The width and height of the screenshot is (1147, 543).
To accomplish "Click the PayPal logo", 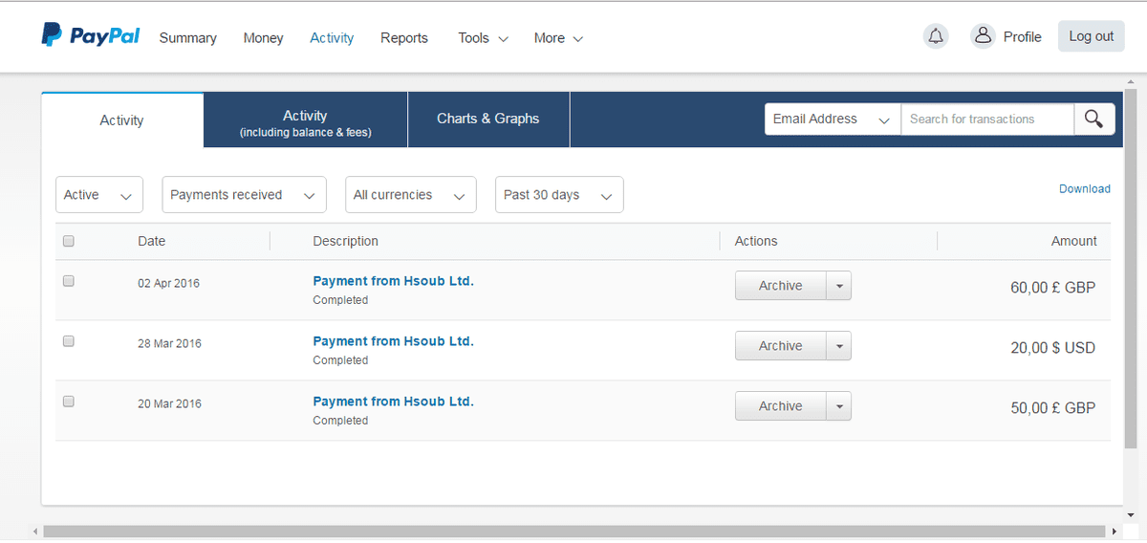I will click(91, 36).
